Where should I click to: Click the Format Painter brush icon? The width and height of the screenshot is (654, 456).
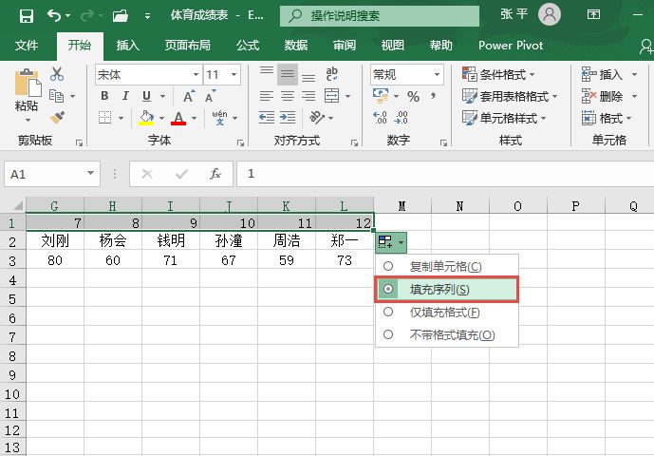(x=57, y=117)
